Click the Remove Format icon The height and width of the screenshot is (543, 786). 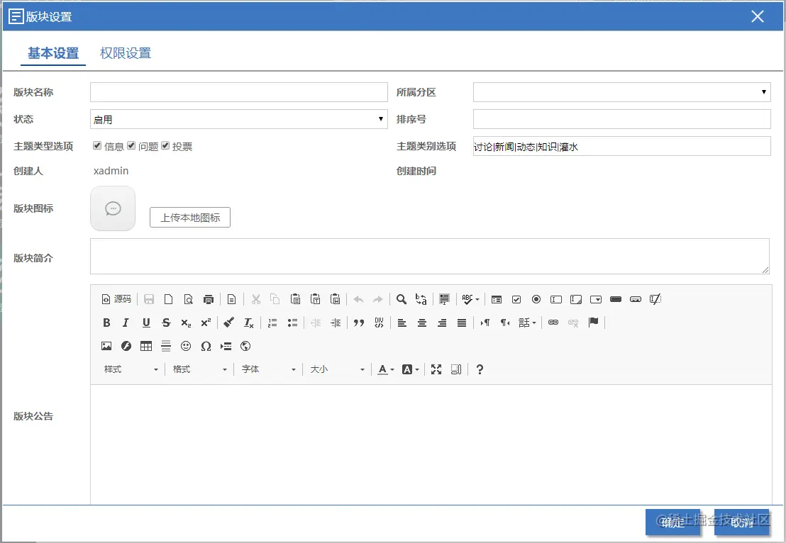(x=248, y=323)
